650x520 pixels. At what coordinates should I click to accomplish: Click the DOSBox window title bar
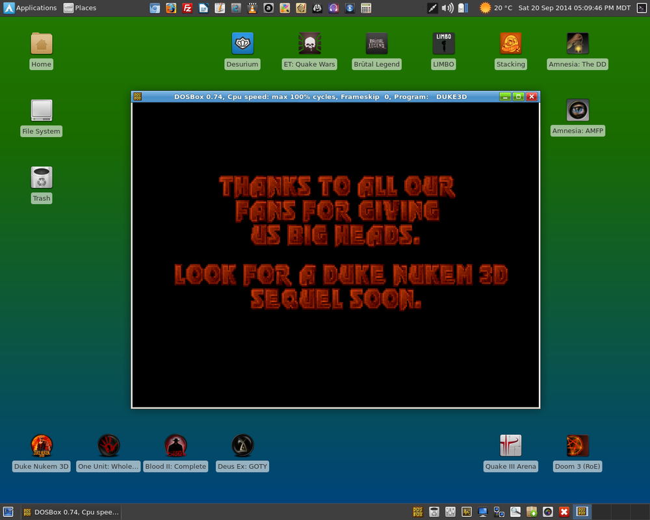(x=320, y=97)
